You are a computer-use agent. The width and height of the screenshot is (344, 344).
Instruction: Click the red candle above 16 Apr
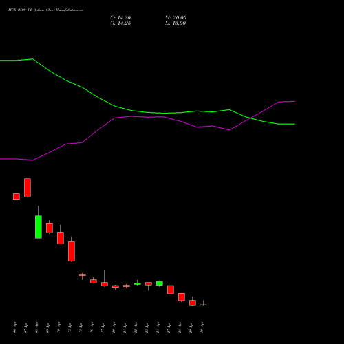(x=94, y=281)
